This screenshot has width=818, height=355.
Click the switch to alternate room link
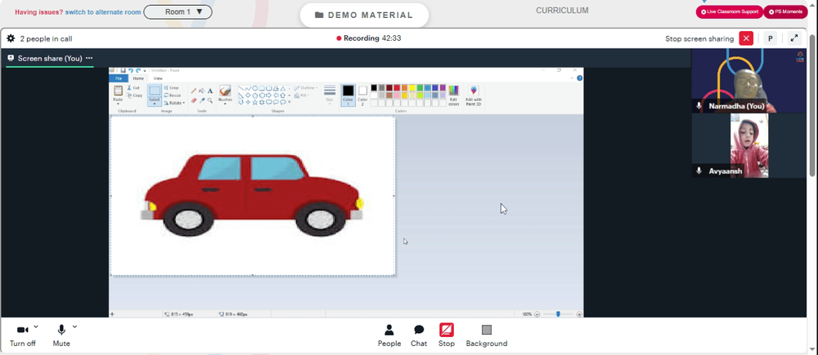click(103, 12)
